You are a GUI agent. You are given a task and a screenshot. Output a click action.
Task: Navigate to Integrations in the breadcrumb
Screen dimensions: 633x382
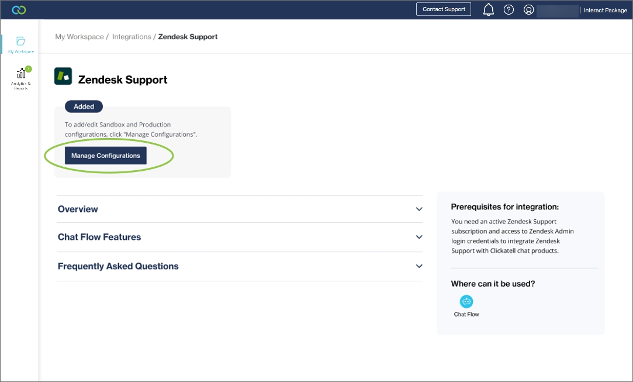(132, 37)
